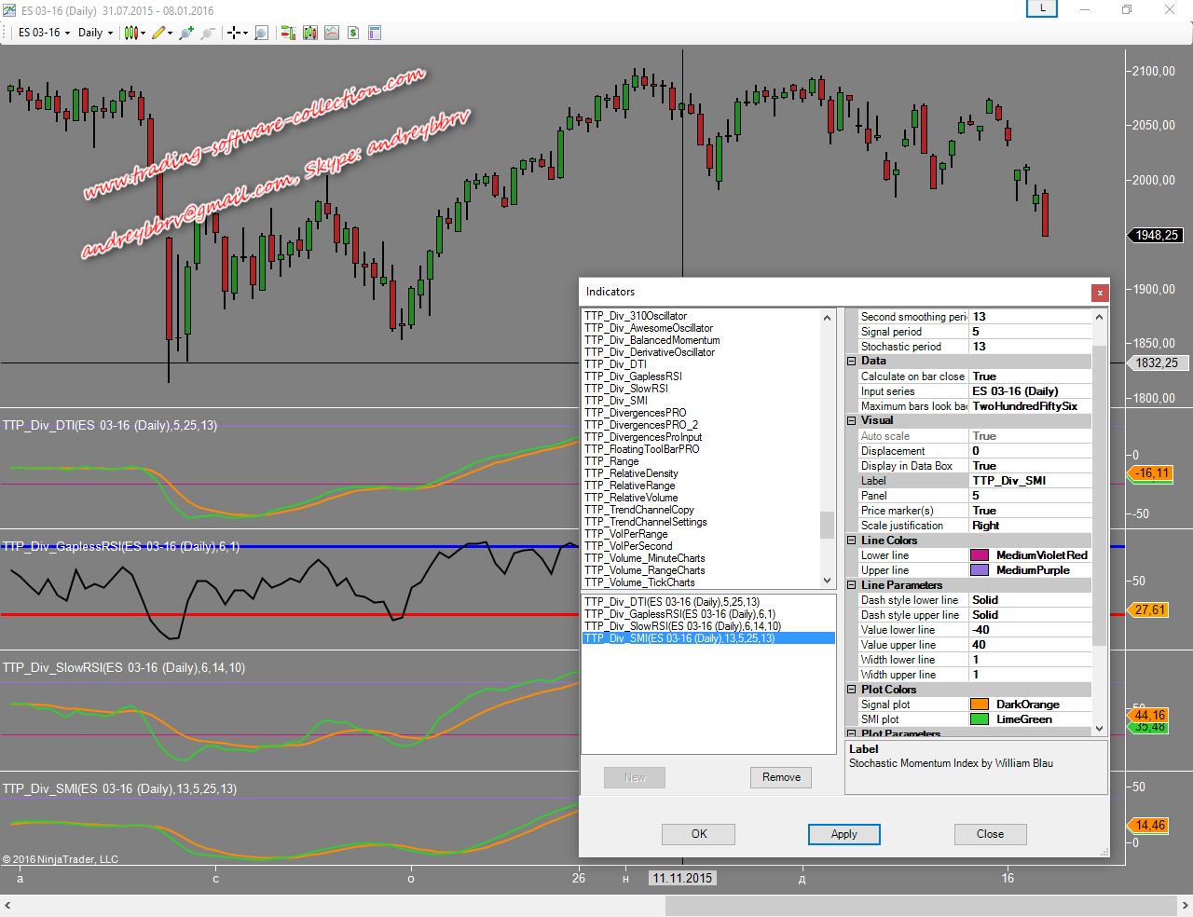
Task: Click the Remove button
Action: [781, 777]
